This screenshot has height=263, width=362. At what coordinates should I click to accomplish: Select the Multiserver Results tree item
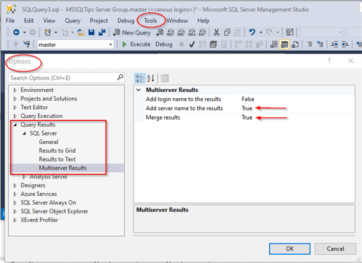(63, 168)
